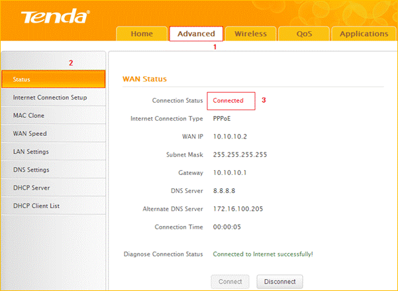Image resolution: width=398 pixels, height=291 pixels.
Task: Click the WAN Status heading
Action: coord(144,80)
